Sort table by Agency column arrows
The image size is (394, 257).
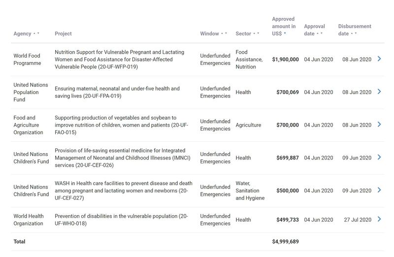(36, 33)
